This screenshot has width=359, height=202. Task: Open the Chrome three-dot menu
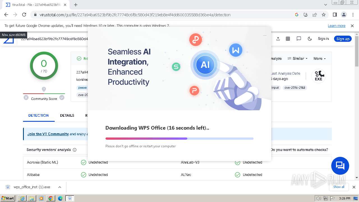(353, 15)
